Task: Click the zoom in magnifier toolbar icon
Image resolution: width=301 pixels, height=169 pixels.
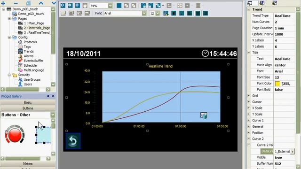Action: click(63, 6)
